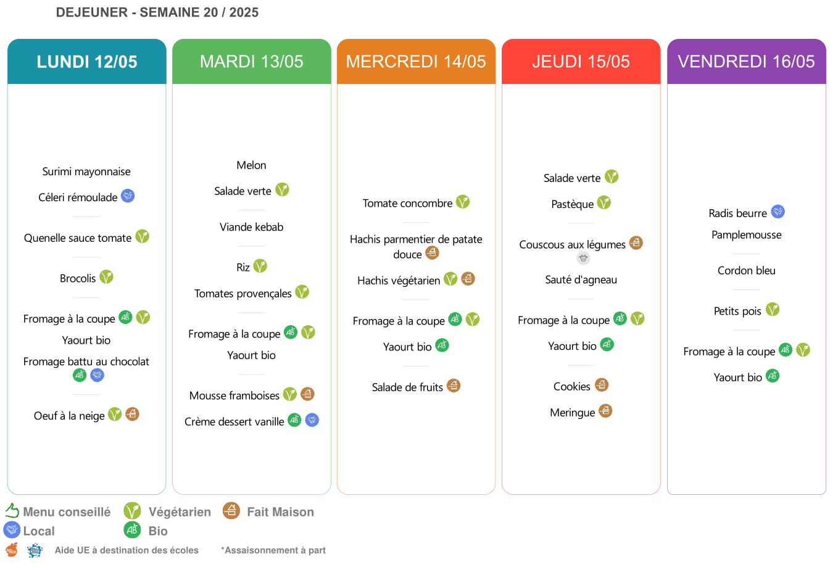Click the Viande kebab dish text

[x=252, y=227]
